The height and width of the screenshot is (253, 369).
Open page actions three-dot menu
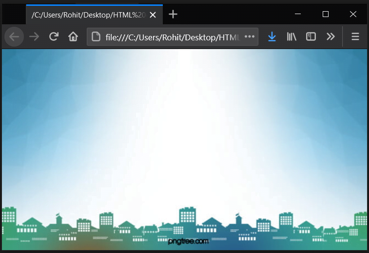click(x=250, y=36)
